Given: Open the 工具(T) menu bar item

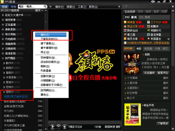Looking at the screenshot, I should 82,7.
